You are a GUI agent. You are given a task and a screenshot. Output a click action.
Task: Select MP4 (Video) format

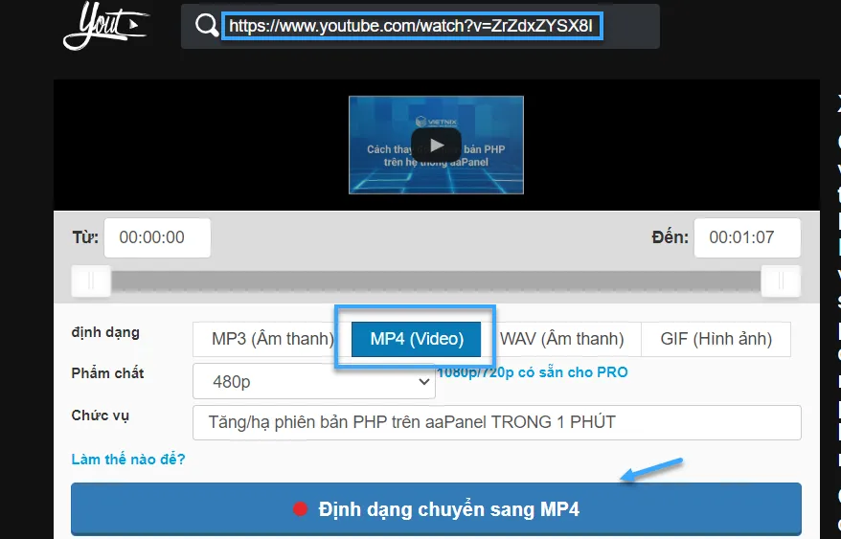click(x=417, y=339)
